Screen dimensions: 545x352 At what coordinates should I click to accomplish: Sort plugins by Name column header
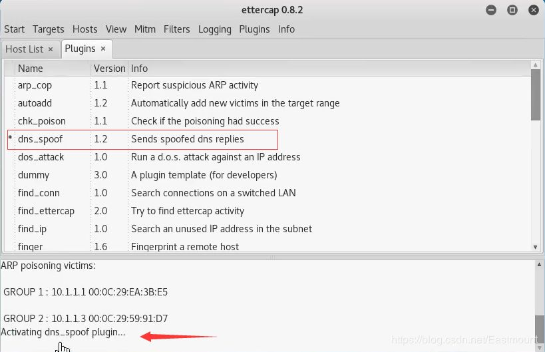tap(53, 69)
